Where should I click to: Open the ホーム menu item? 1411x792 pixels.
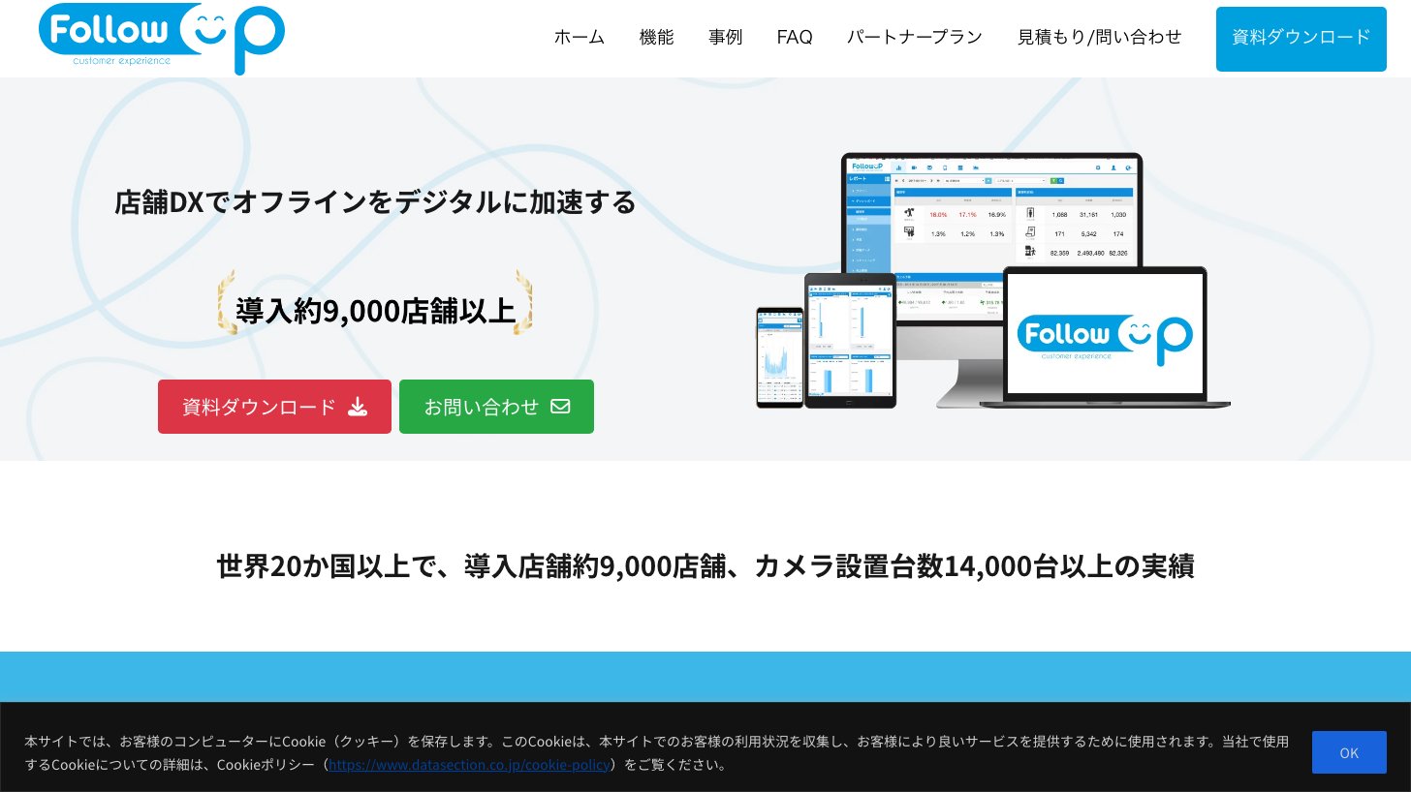(x=580, y=37)
